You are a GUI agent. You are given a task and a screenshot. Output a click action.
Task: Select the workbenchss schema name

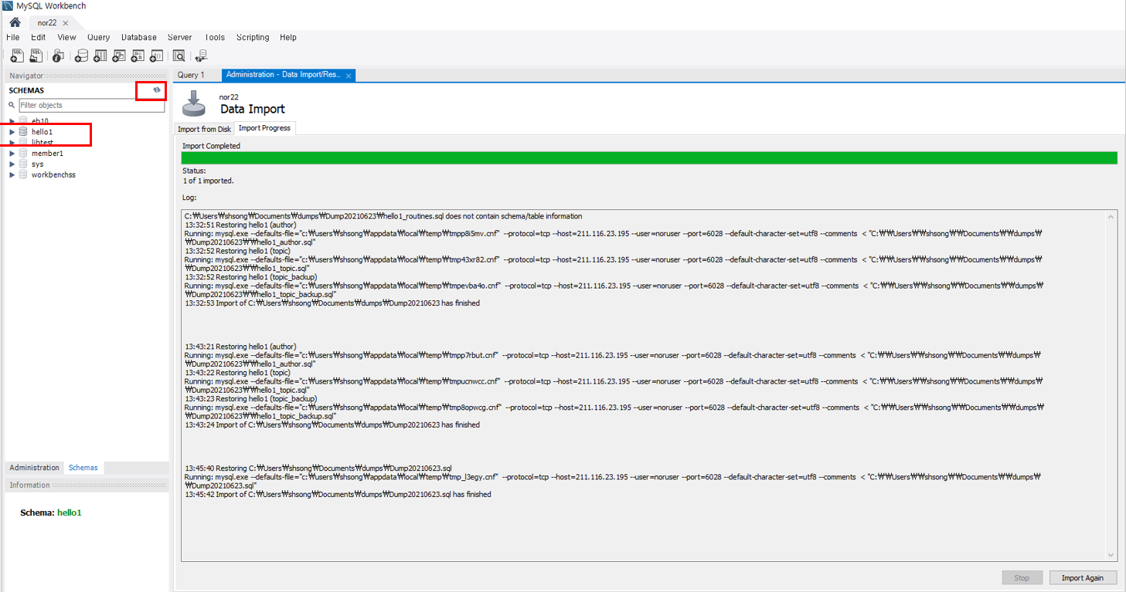(x=53, y=175)
